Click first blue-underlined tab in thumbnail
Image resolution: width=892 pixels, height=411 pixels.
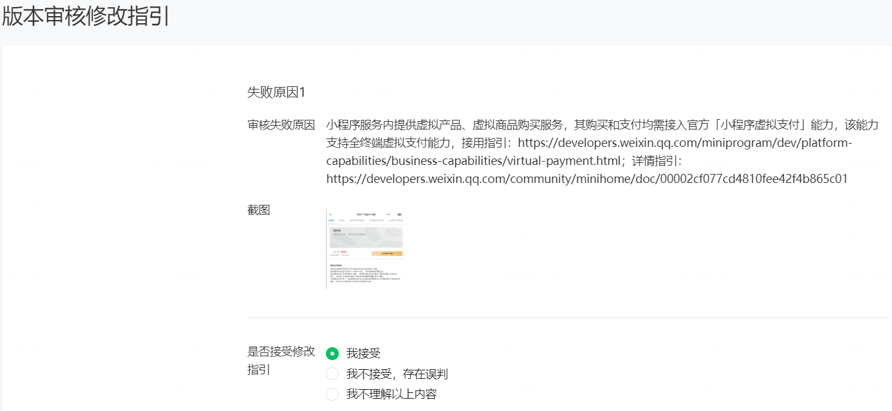331,220
